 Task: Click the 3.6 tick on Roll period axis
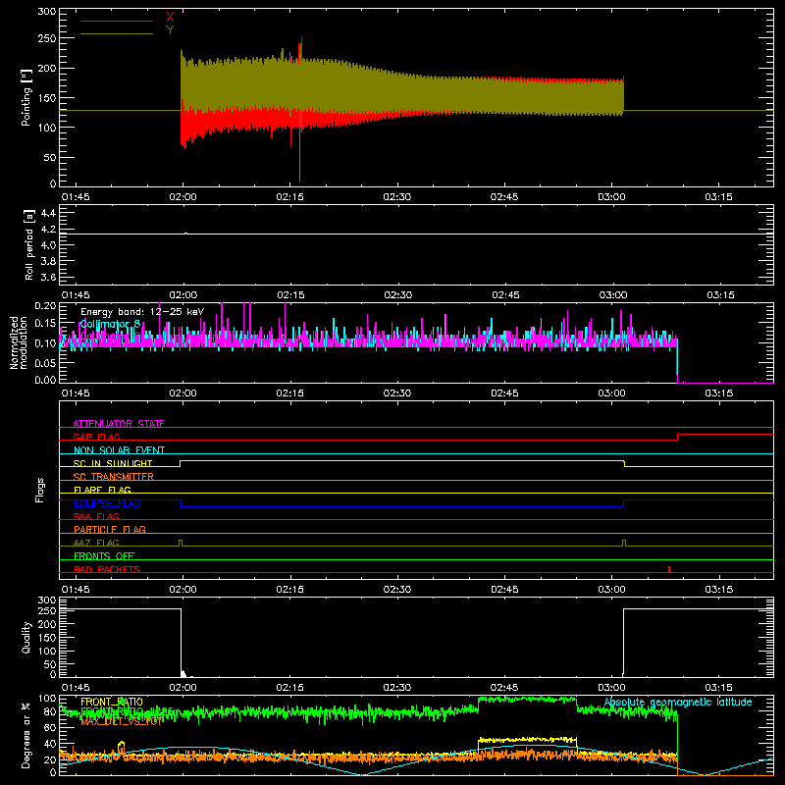pos(48,277)
